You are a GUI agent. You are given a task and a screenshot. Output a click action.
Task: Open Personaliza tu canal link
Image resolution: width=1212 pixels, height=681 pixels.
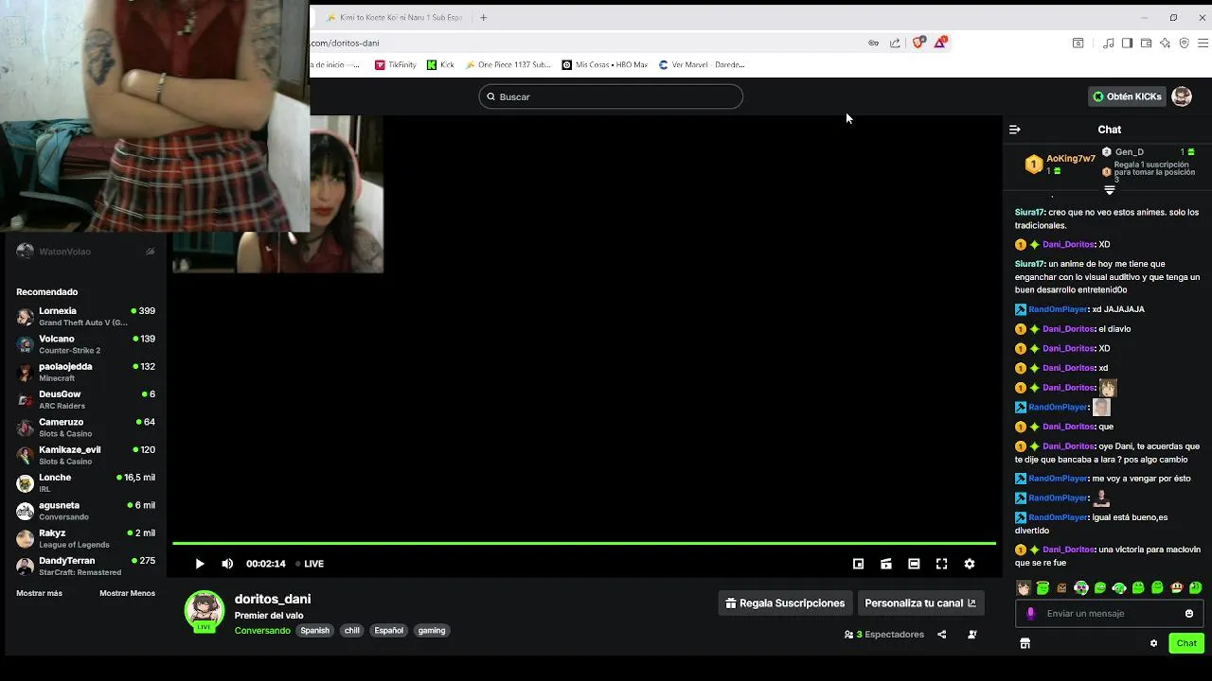[x=920, y=603]
